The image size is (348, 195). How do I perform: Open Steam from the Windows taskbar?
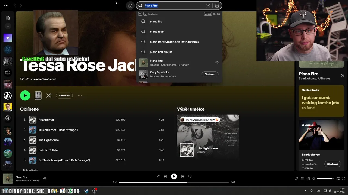(x=86, y=191)
